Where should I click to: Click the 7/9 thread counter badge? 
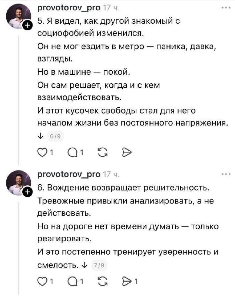pyautogui.click(x=99, y=265)
